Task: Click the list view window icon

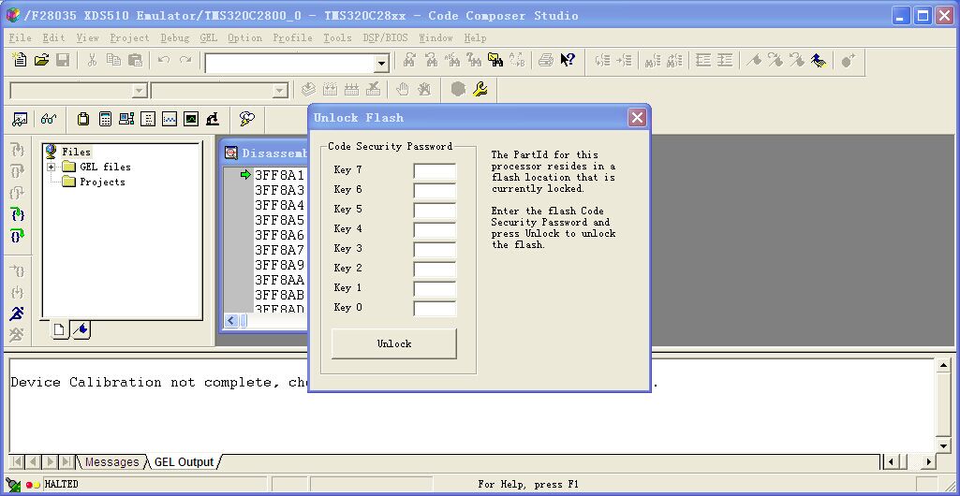Action: [148, 119]
